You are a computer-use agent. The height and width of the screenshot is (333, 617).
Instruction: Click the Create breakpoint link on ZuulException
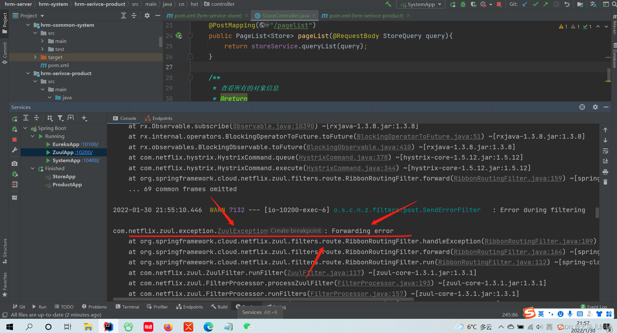pos(296,231)
